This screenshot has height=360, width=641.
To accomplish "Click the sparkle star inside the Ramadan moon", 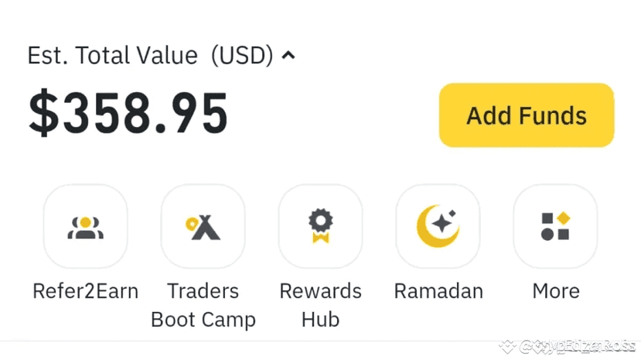I will 443,224.
